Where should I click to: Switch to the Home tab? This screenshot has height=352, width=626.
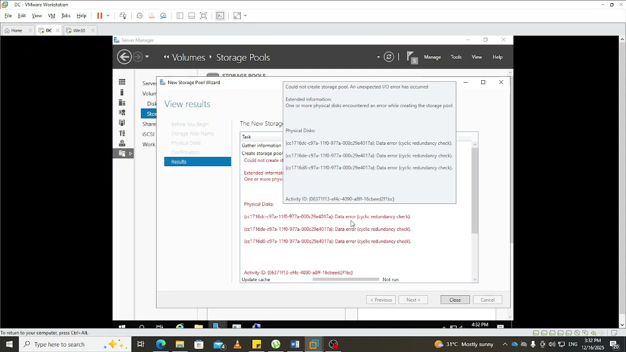click(x=17, y=30)
